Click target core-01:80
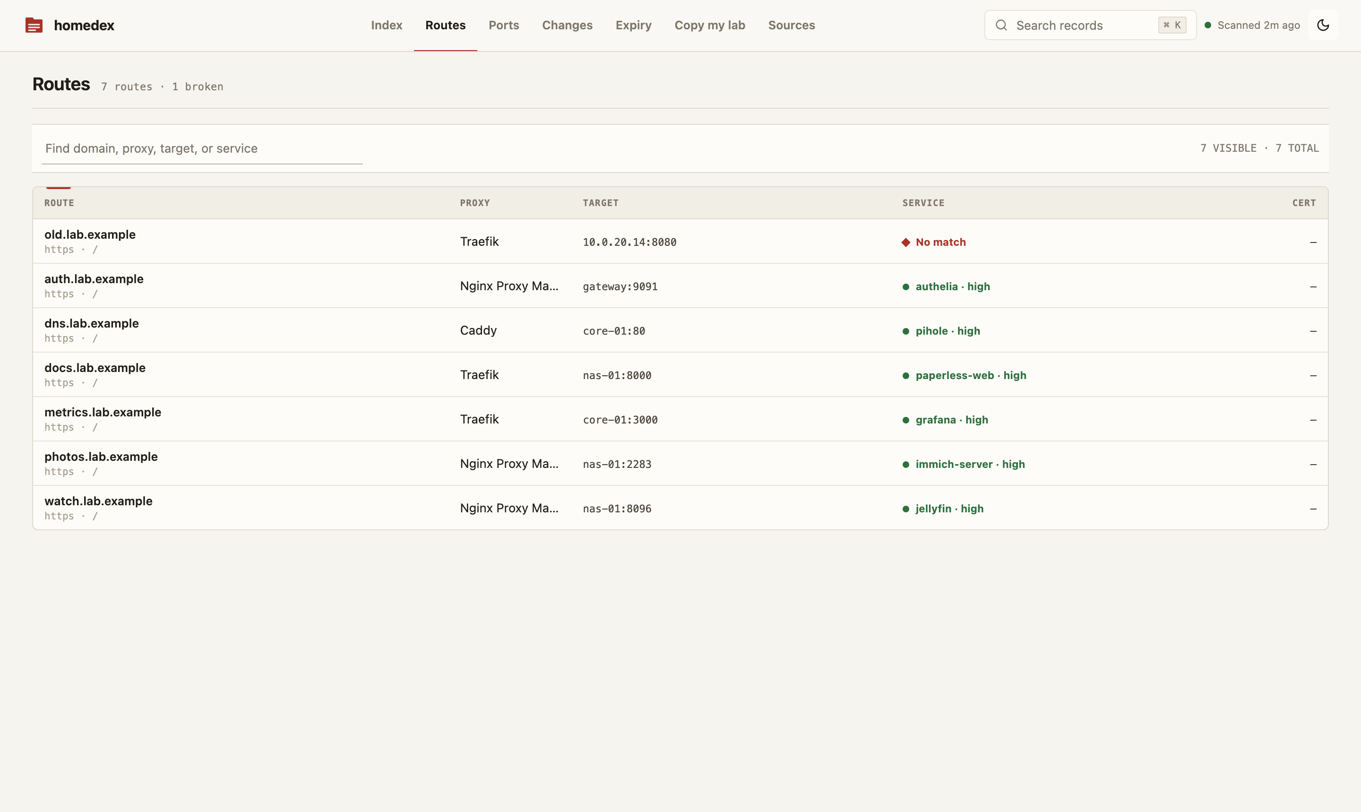 [614, 331]
